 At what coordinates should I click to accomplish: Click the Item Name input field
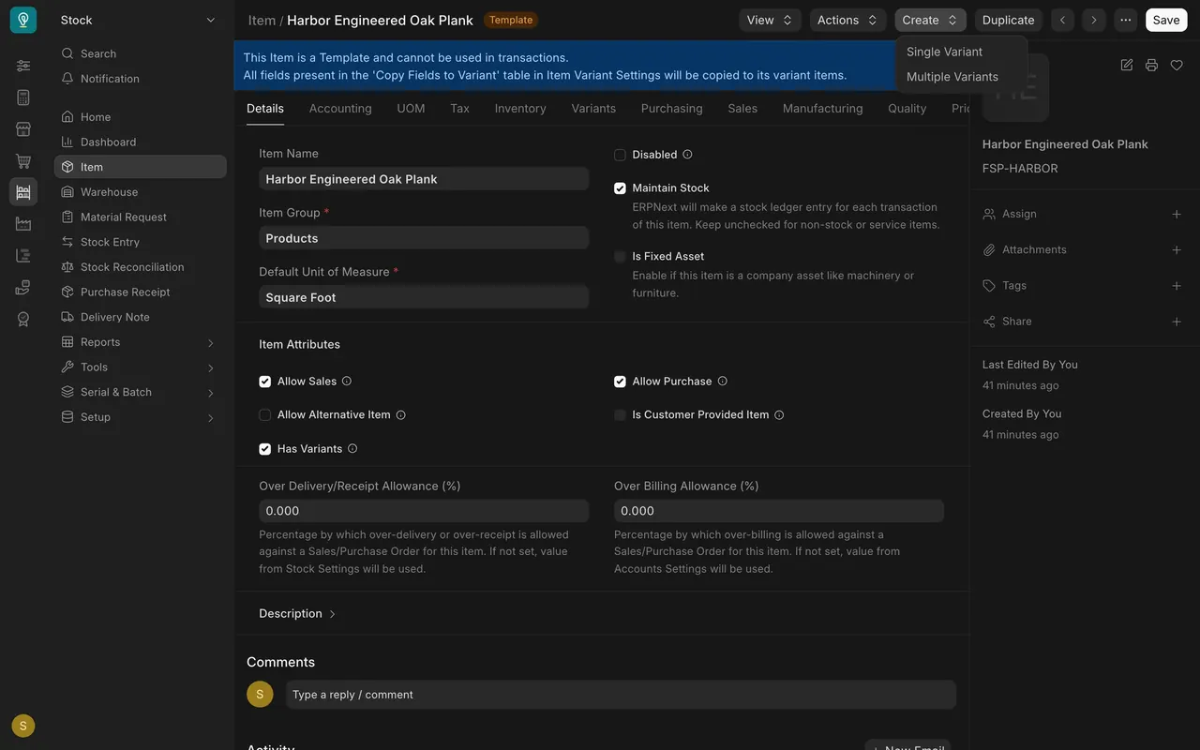pyautogui.click(x=424, y=179)
